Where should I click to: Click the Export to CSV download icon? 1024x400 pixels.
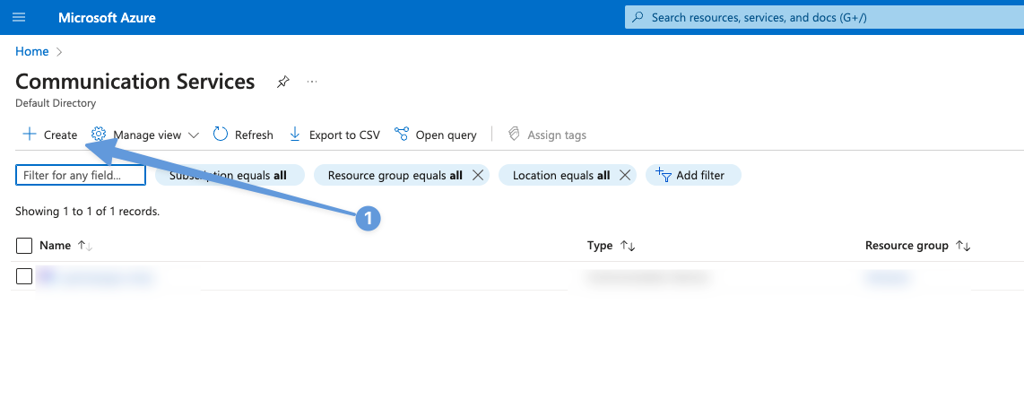tap(295, 135)
